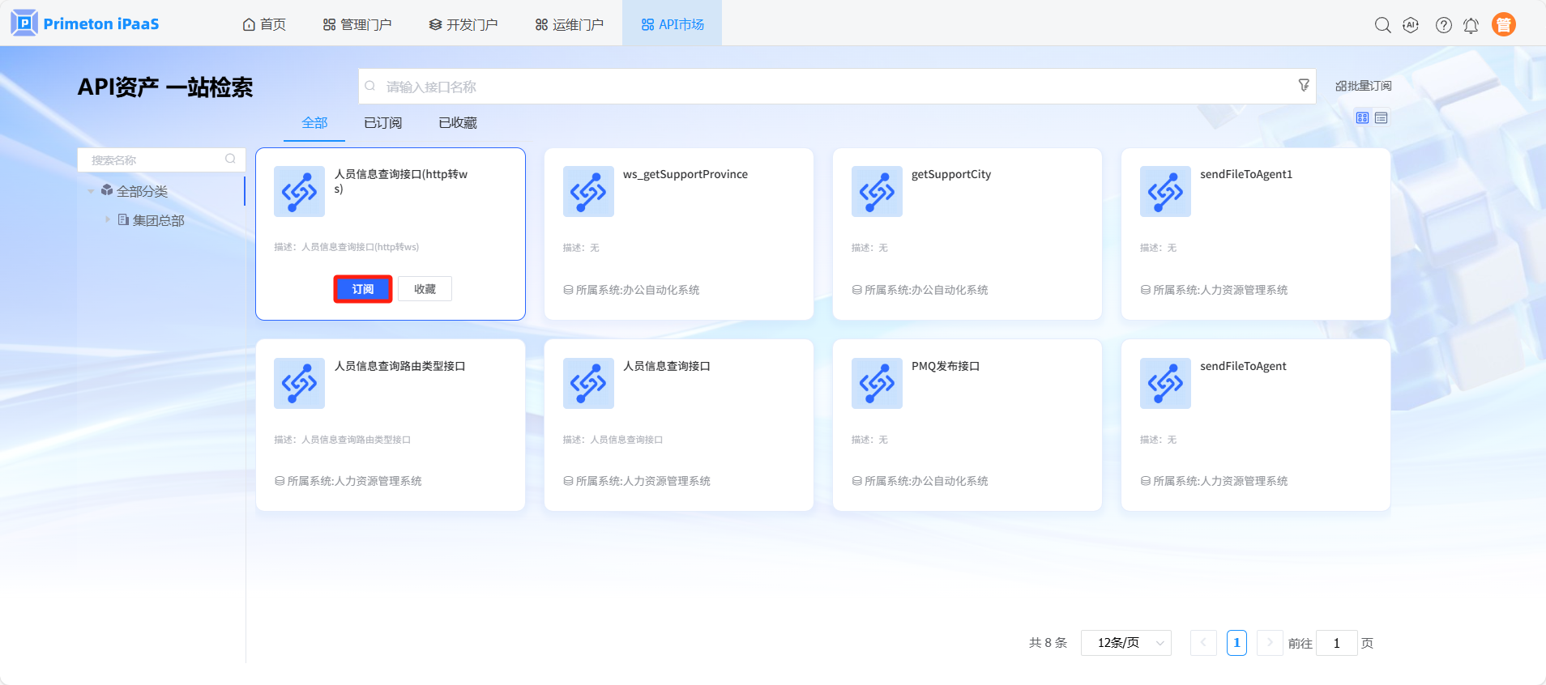Click the search magnifier icon in the top bar
The height and width of the screenshot is (685, 1546).
[x=1382, y=25]
